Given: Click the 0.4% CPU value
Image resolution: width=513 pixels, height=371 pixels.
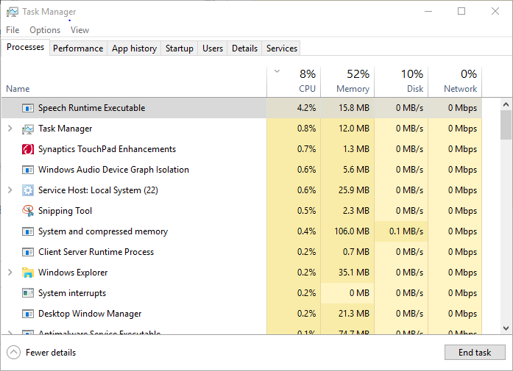Looking at the screenshot, I should (x=307, y=231).
